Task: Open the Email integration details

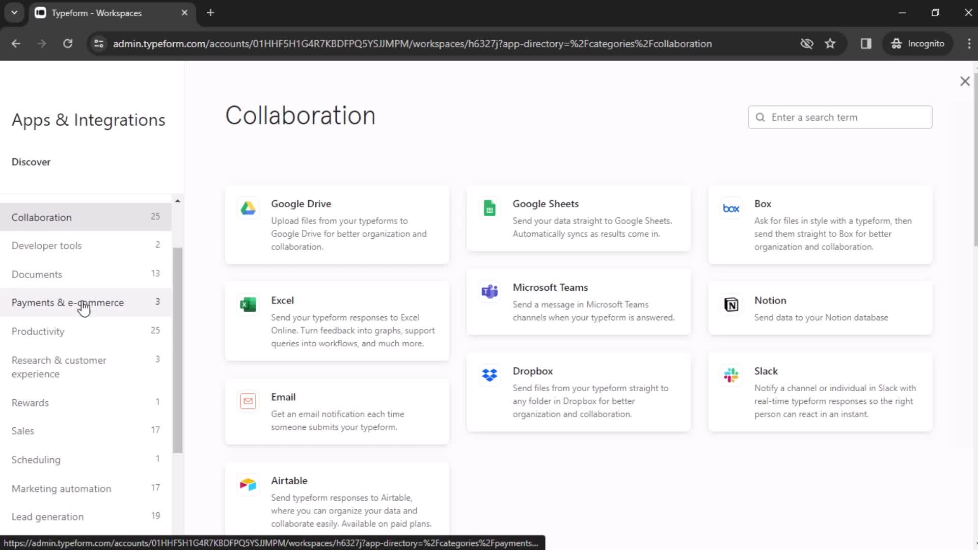Action: (x=339, y=411)
